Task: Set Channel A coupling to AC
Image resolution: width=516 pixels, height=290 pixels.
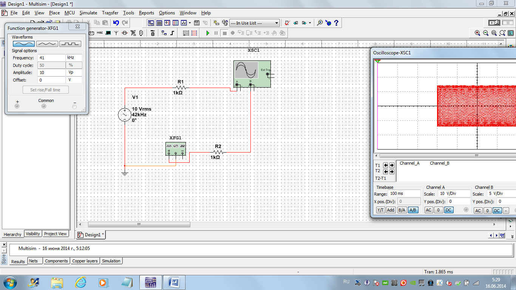Action: point(429,210)
